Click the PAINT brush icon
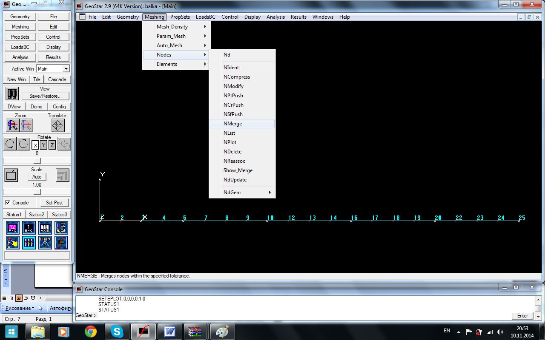The image size is (545, 340). pyautogui.click(x=61, y=228)
